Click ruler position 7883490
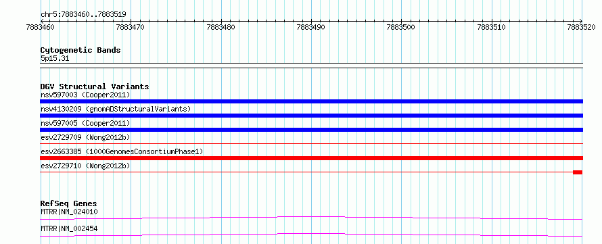This screenshot has height=244, width=602. pos(311,27)
